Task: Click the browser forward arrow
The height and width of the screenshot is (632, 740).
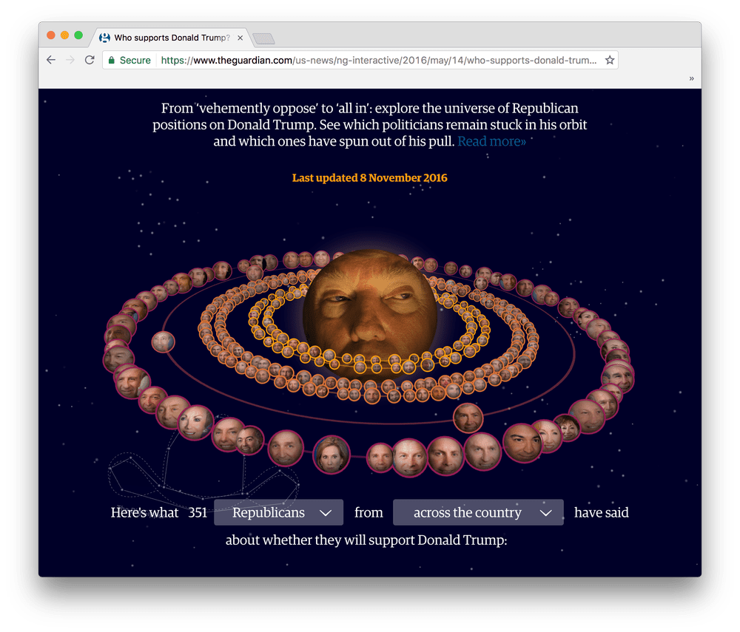Action: [70, 60]
